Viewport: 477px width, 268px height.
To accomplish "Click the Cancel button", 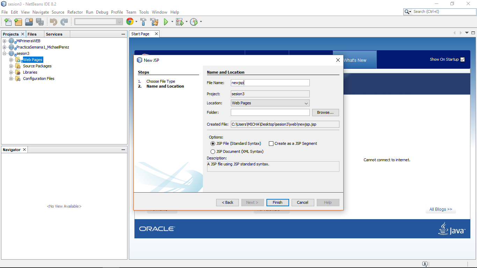I will click(302, 202).
